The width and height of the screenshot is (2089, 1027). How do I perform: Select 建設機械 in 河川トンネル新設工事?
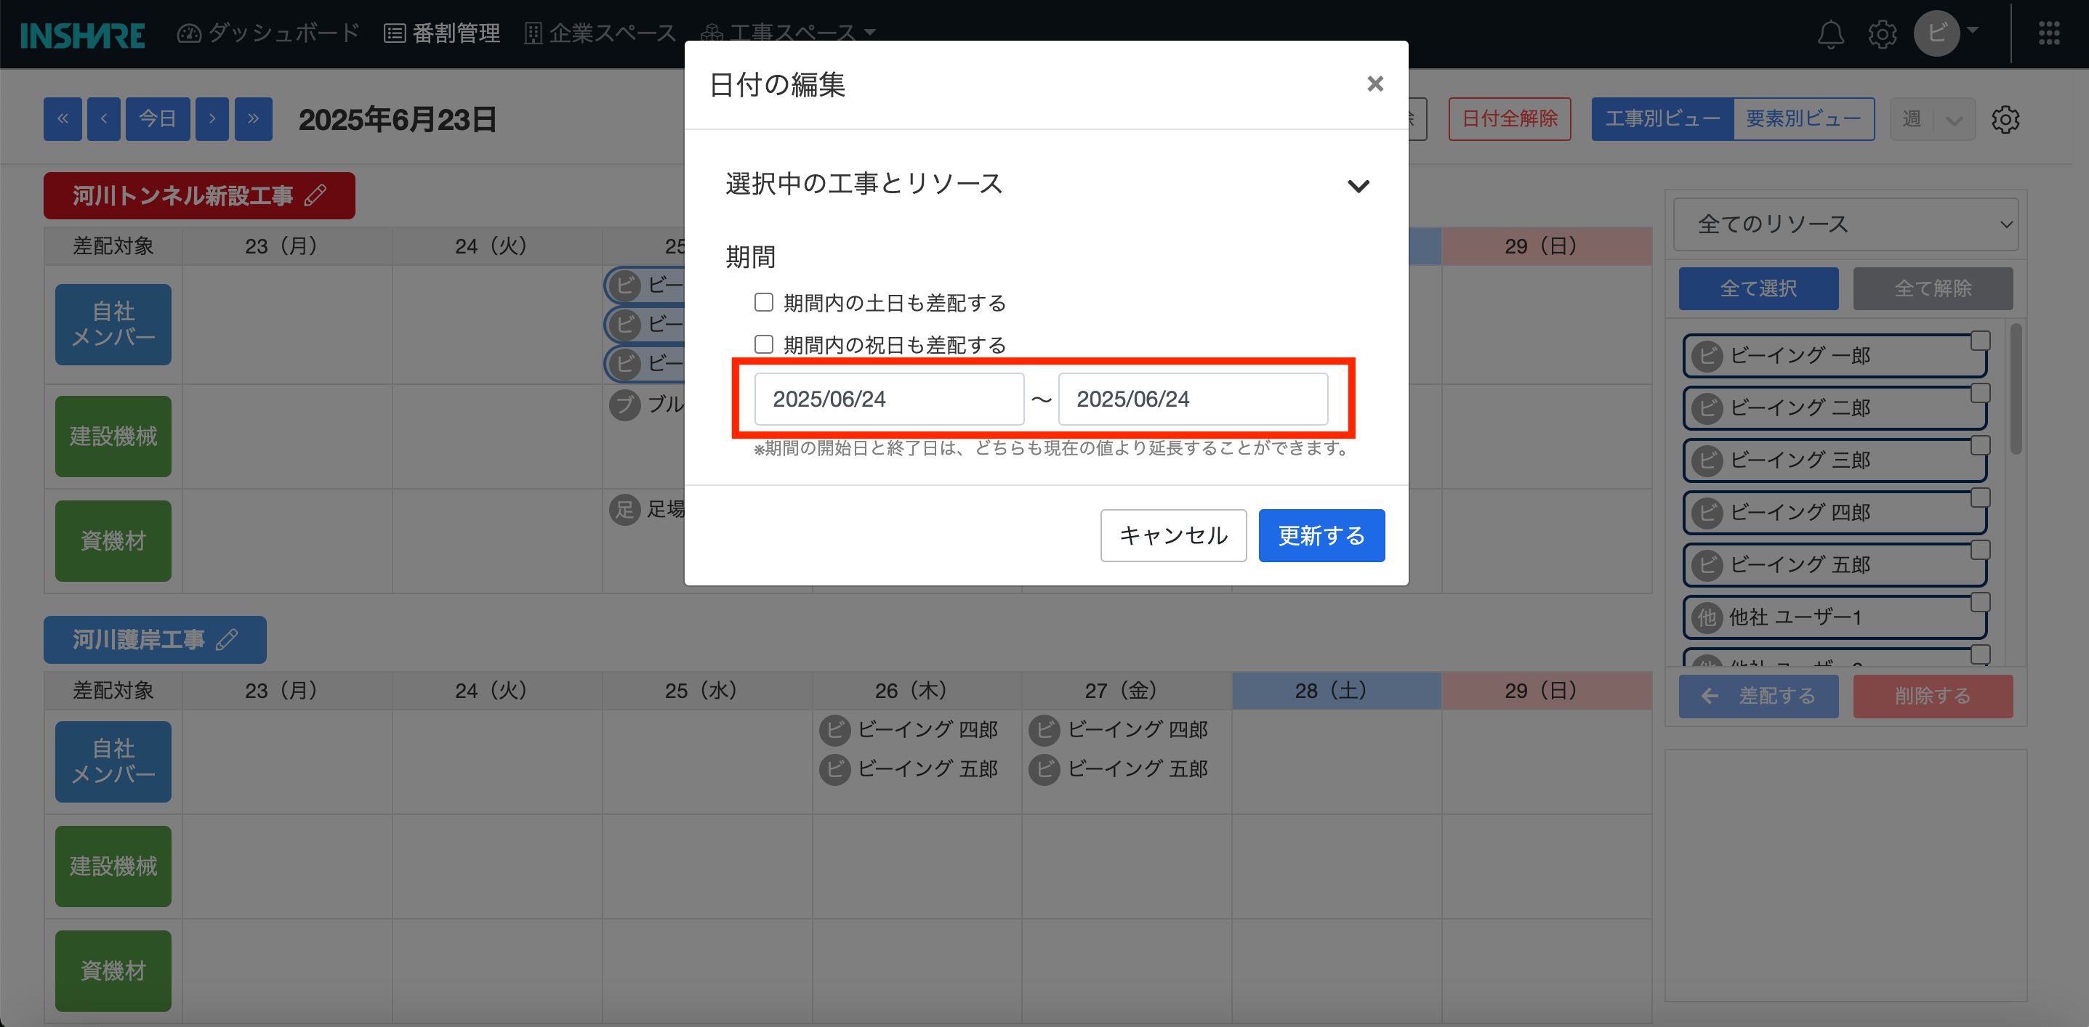pos(113,436)
